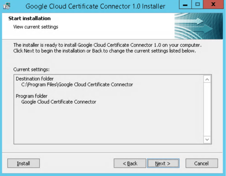This screenshot has width=226, height=176.
Task: Click the settings list scrollbar track
Action: (207, 110)
